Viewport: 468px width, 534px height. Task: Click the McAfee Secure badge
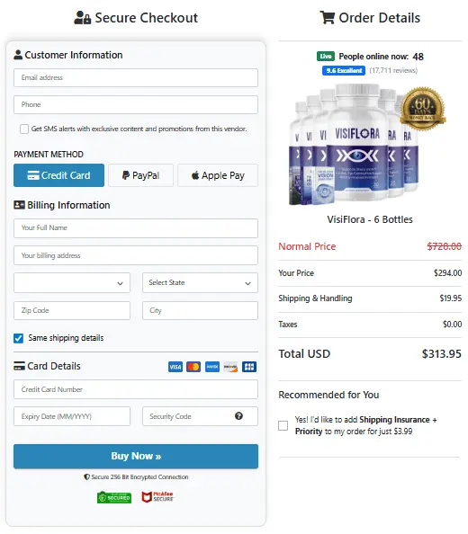click(x=157, y=497)
